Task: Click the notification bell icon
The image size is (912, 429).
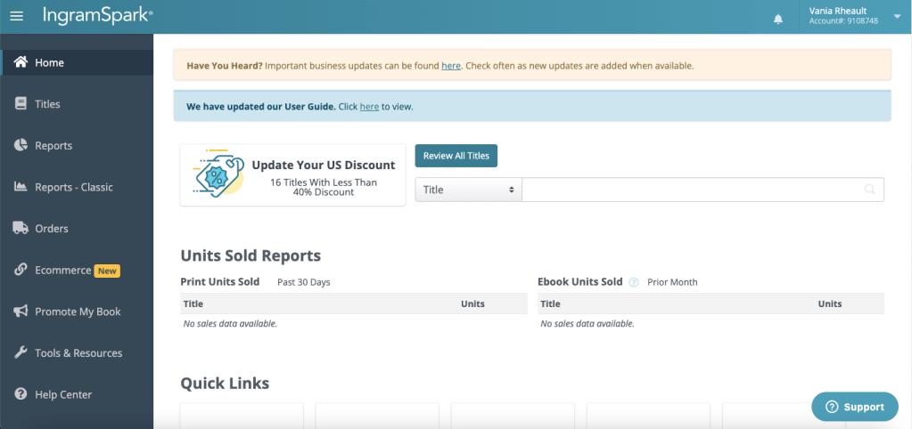Action: pyautogui.click(x=778, y=18)
